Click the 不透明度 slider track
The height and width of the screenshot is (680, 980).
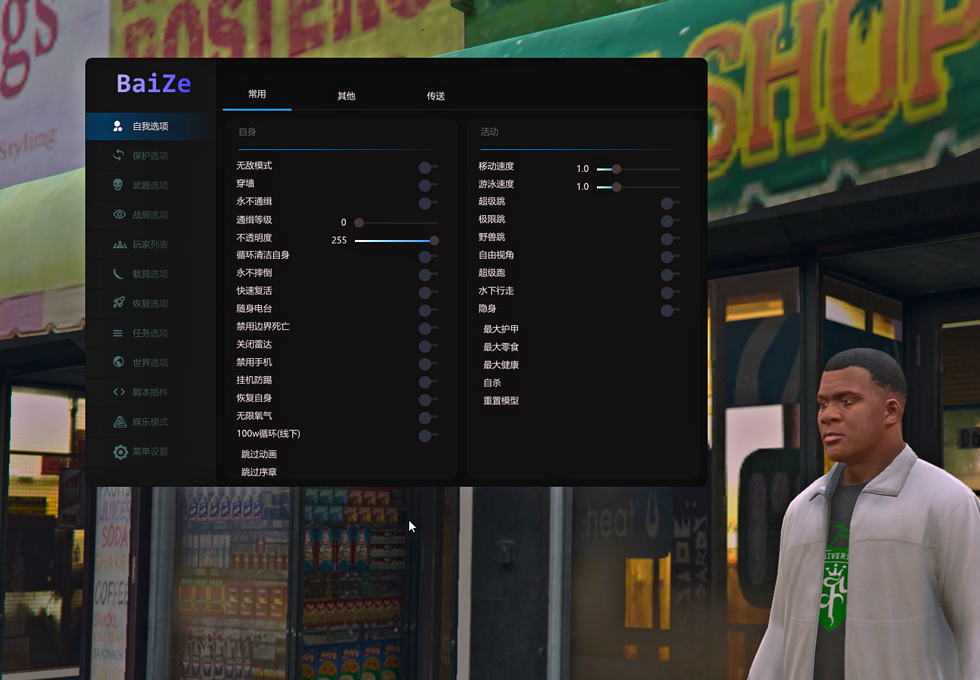[x=396, y=241]
